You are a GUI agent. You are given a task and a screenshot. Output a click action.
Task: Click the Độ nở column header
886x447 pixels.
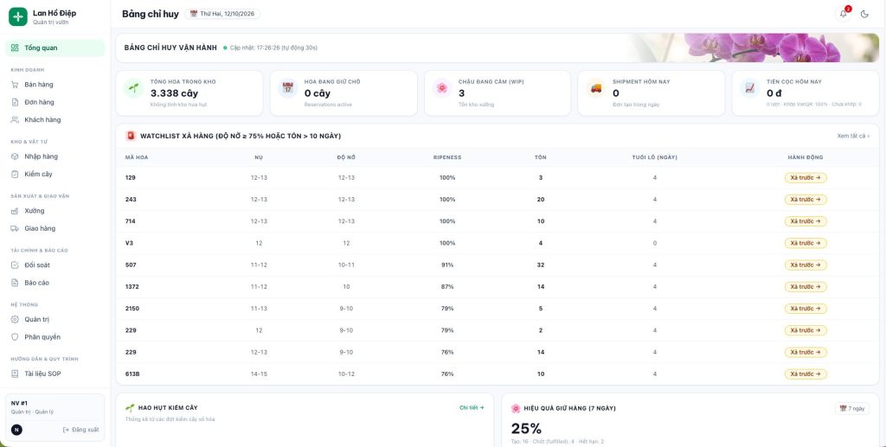click(x=346, y=157)
